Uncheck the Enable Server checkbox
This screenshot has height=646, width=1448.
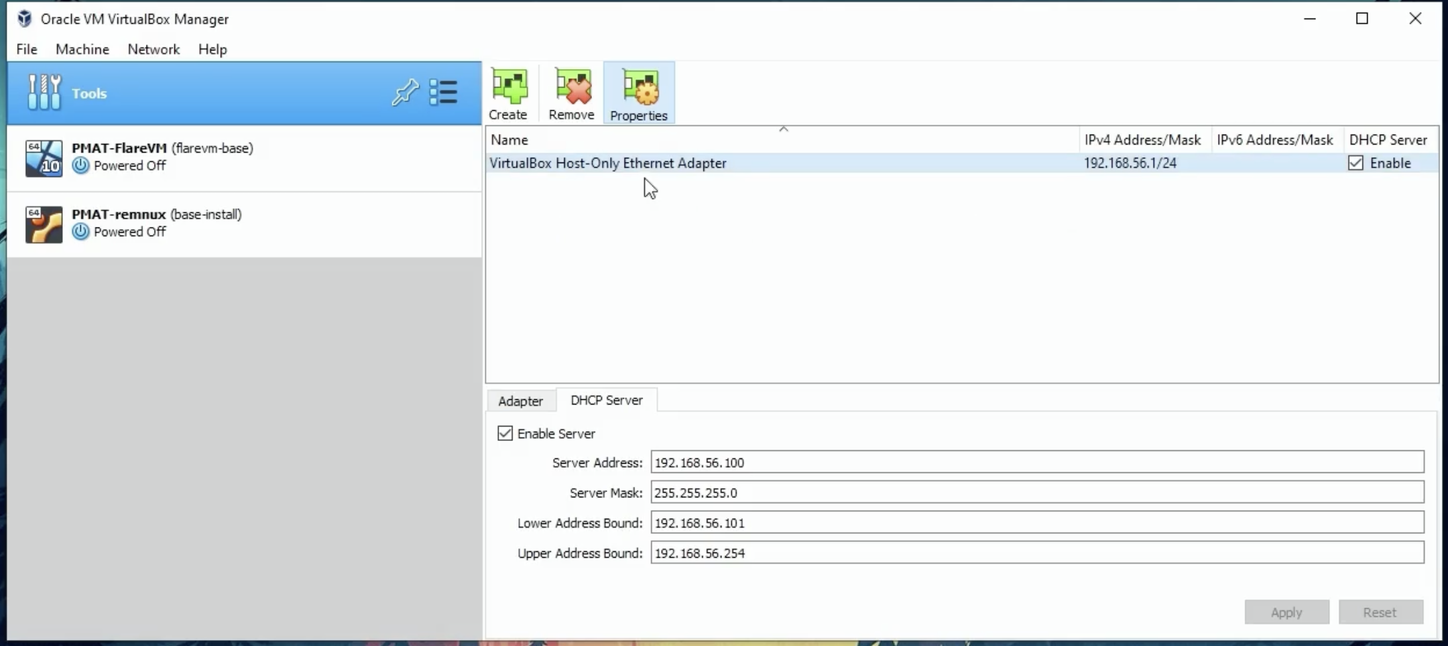[x=505, y=433]
